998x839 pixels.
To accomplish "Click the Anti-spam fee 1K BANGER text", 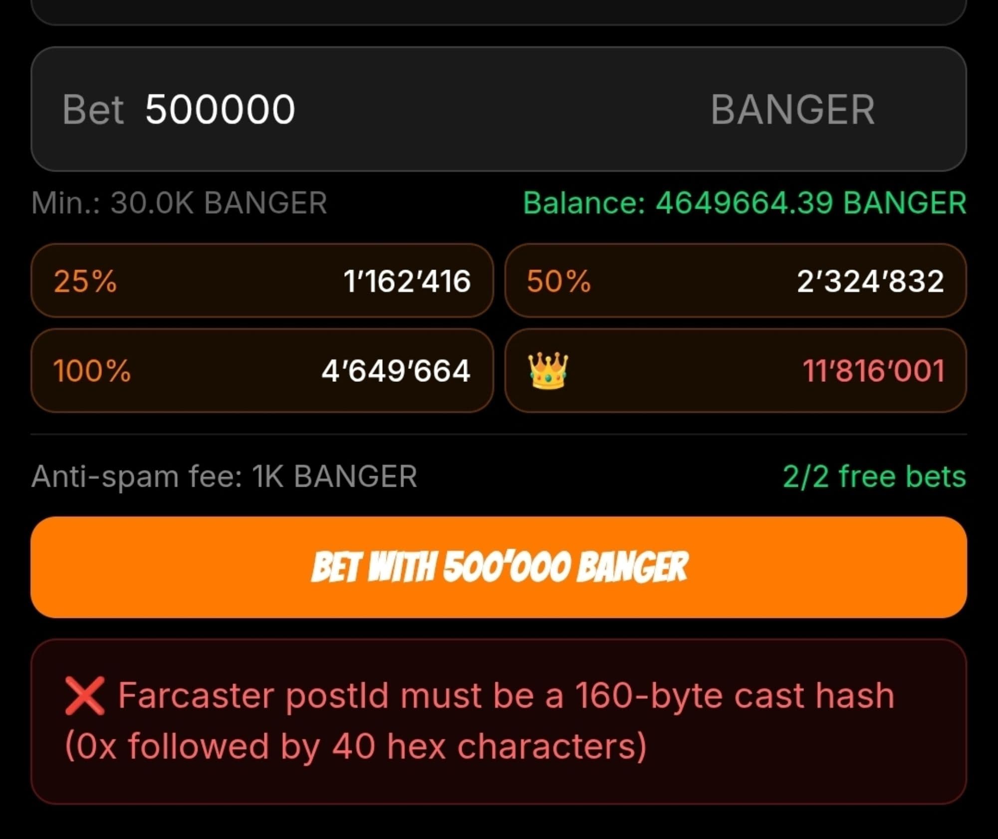I will coord(224,476).
